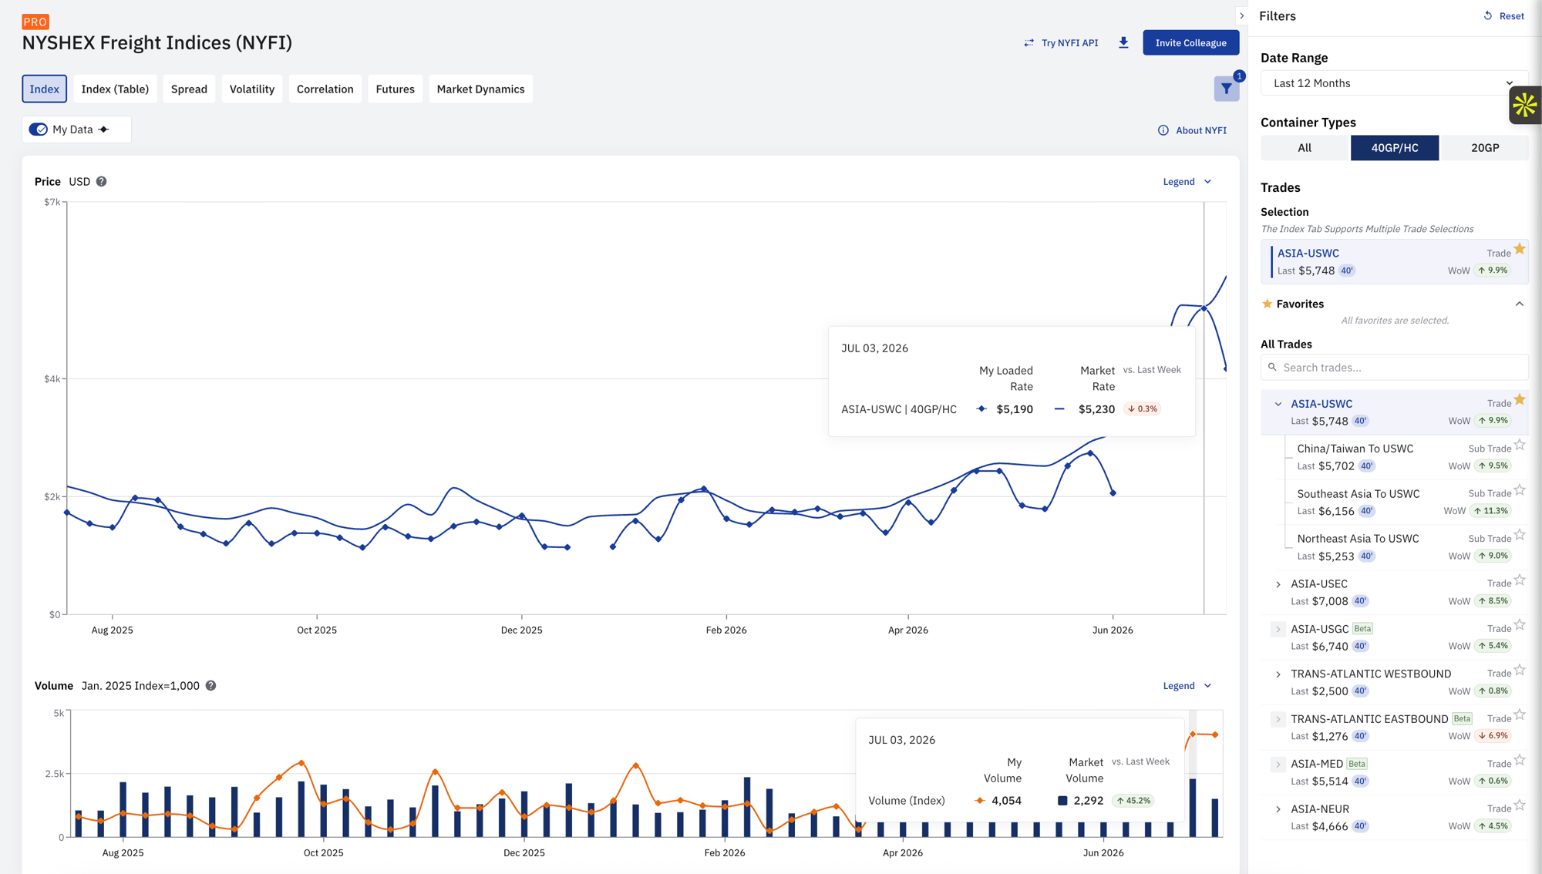
Task: Favorite TRANS-ATLANTIC EASTBOUND trade star
Action: (x=1520, y=715)
